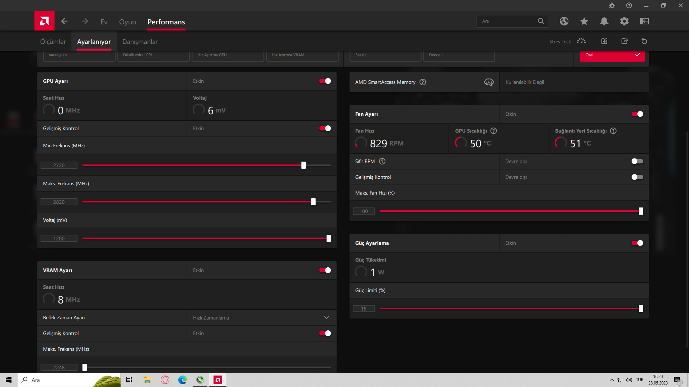This screenshot has height=387, width=689.
Task: Click the bug report icon
Action: [612, 5]
